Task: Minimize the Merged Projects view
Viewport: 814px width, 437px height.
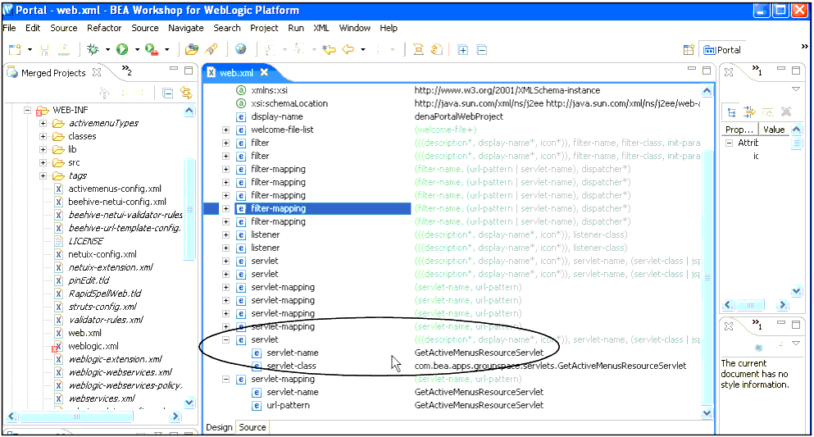Action: pos(174,69)
